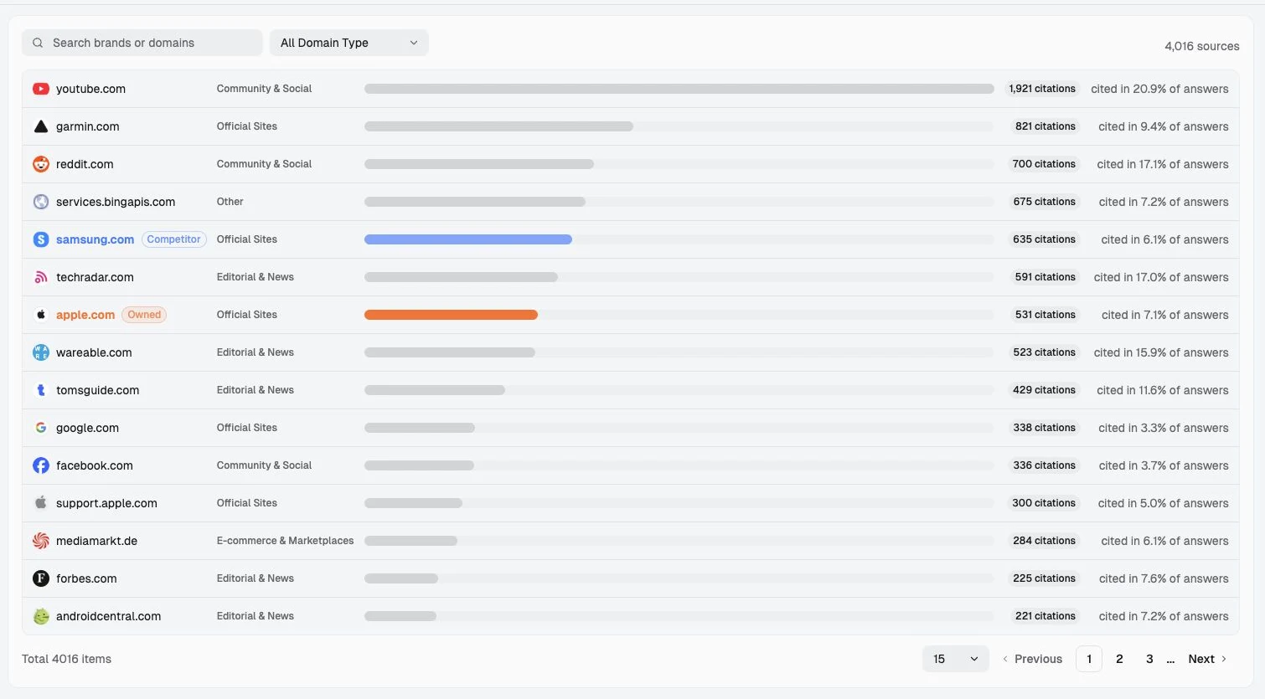Click the search magnifier icon
Image resolution: width=1265 pixels, height=699 pixels.
point(38,43)
